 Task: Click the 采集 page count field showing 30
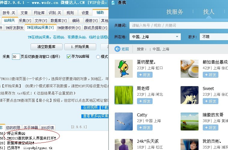point(16,57)
